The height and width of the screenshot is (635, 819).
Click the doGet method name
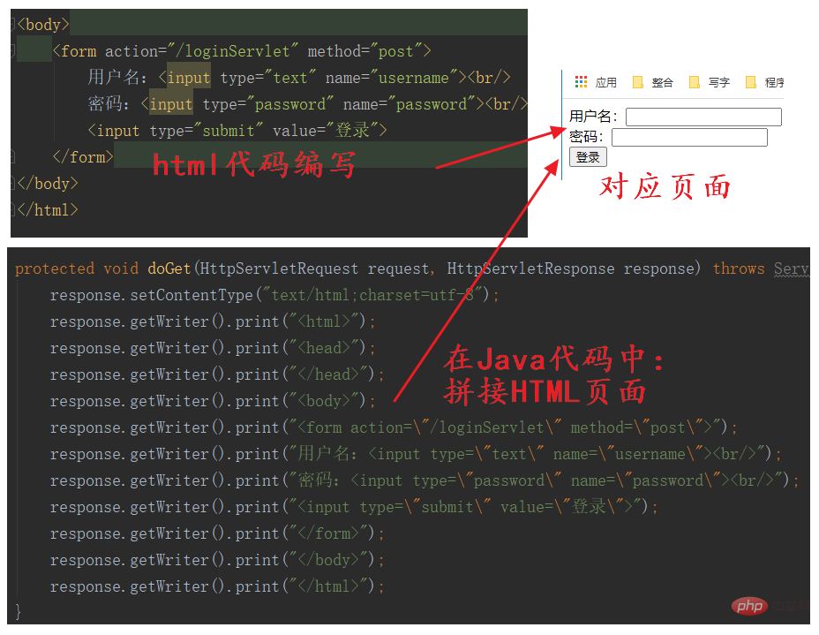pos(169,268)
